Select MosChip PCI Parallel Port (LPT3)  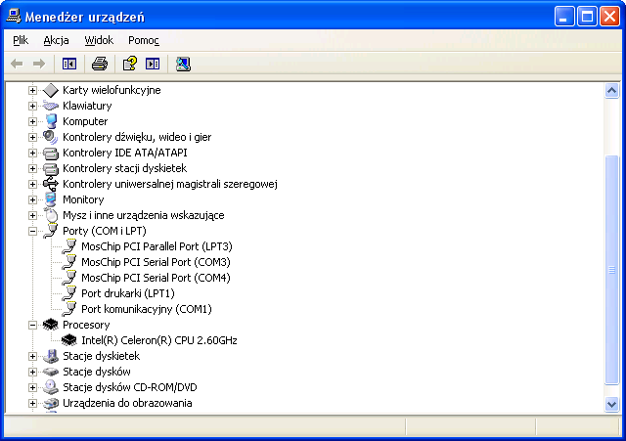[156, 246]
